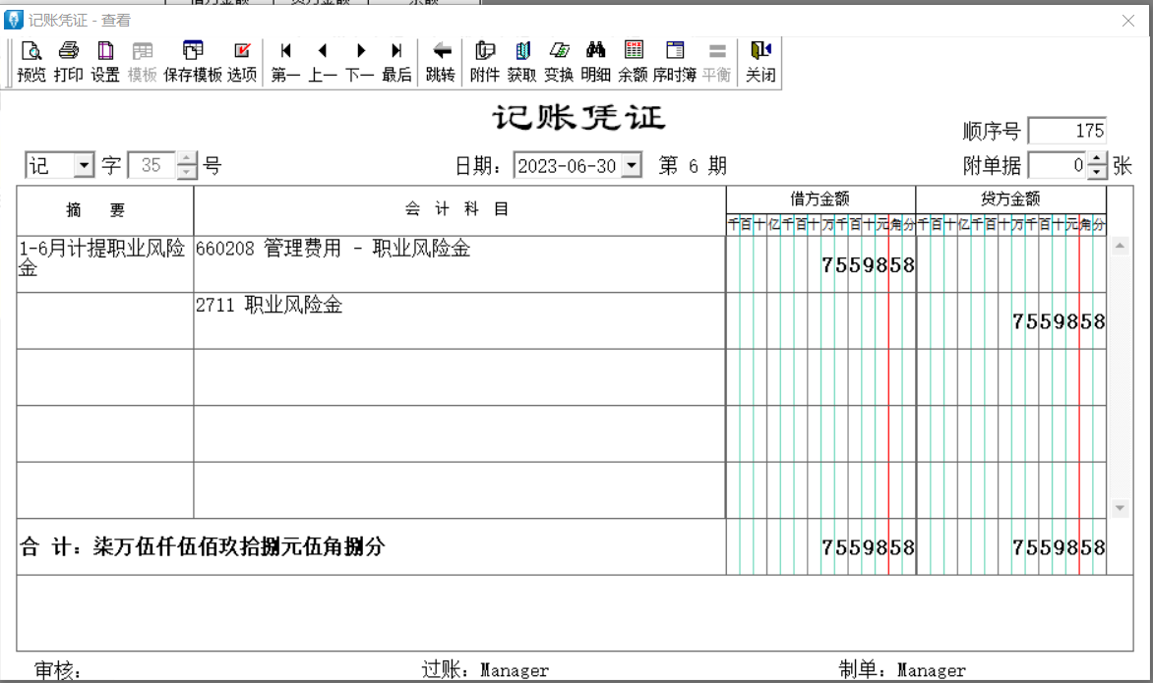1153x683 pixels.
Task: Open the date dropdown showing 2023-06-30
Action: [632, 166]
